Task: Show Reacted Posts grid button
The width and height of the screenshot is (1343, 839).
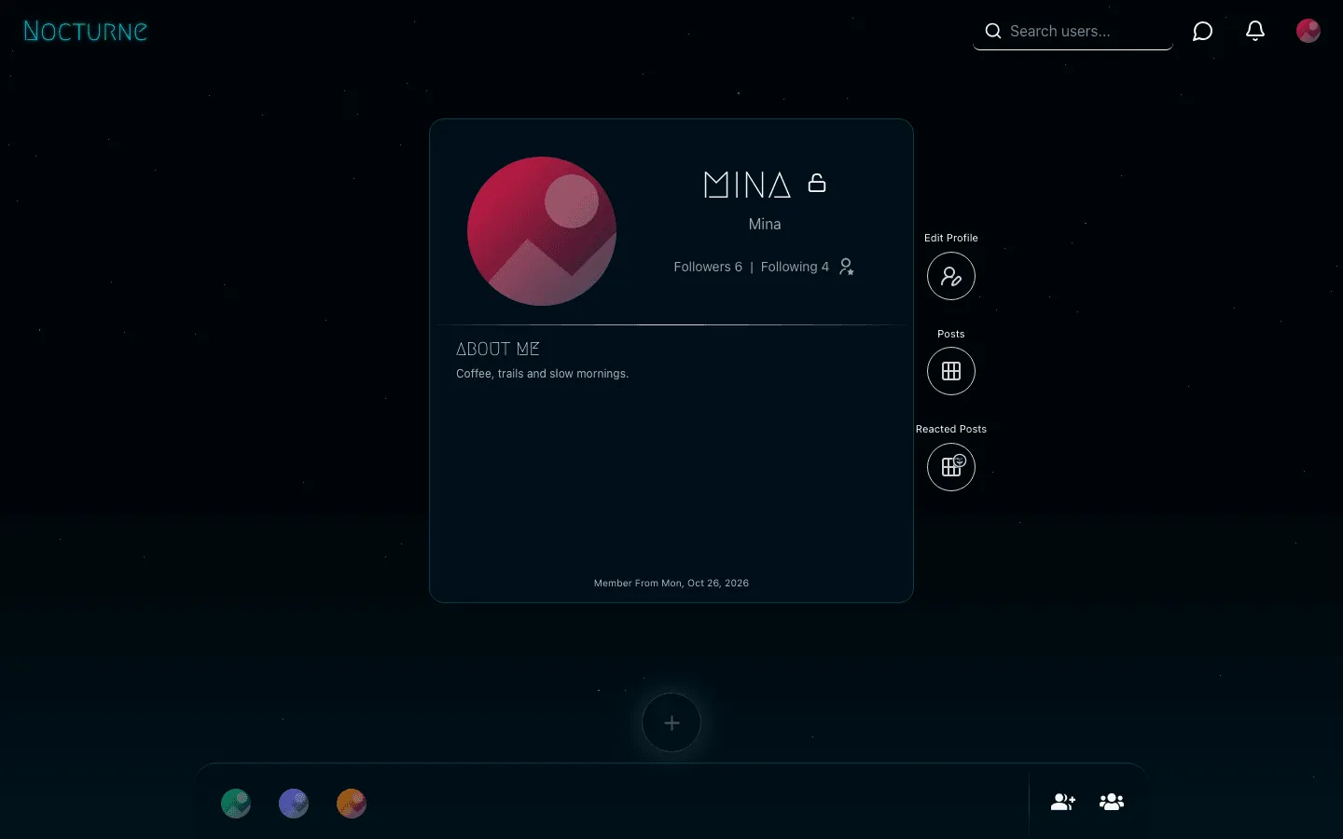Action: pos(951,466)
